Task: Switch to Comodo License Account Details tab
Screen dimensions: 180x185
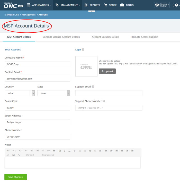Action: (x=61, y=37)
